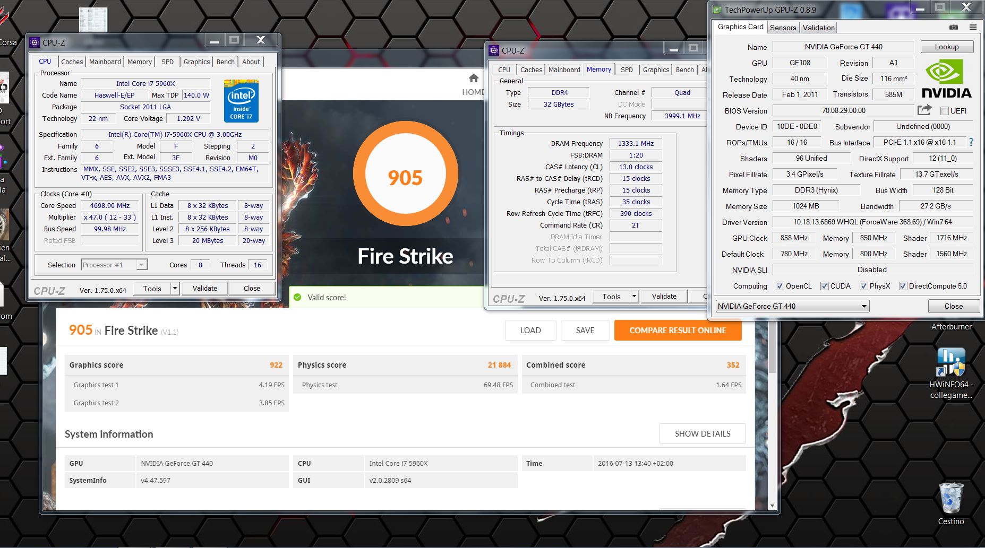Click the LOAD button in 3DMark
This screenshot has height=548, width=985.
[x=530, y=330]
